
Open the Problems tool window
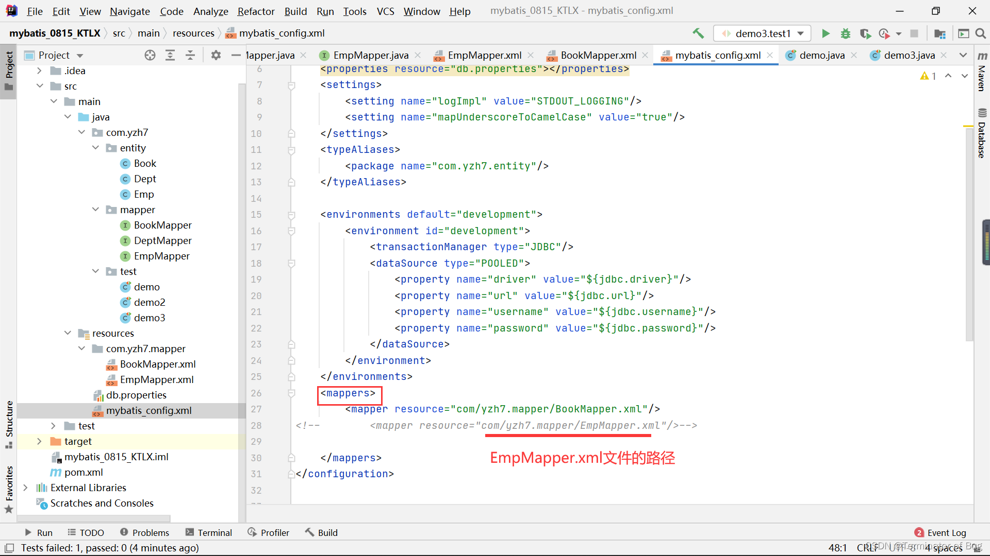click(x=145, y=533)
